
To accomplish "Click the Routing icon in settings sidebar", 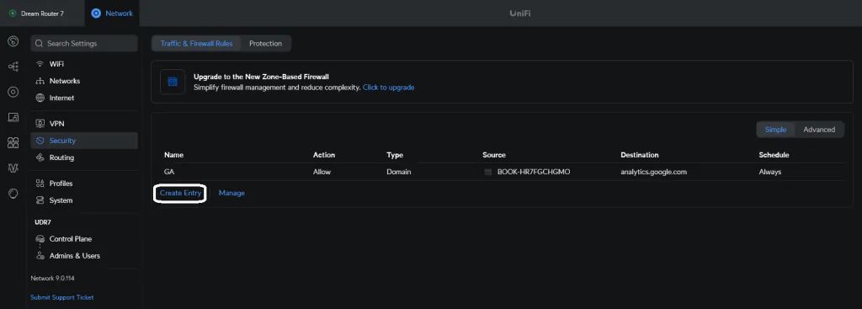I will [40, 157].
